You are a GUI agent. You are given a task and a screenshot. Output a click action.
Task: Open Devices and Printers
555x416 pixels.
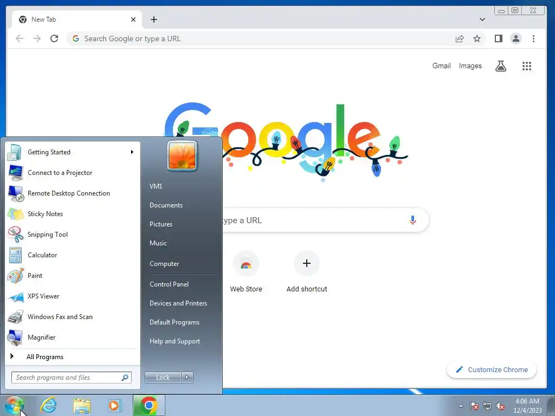coord(178,303)
